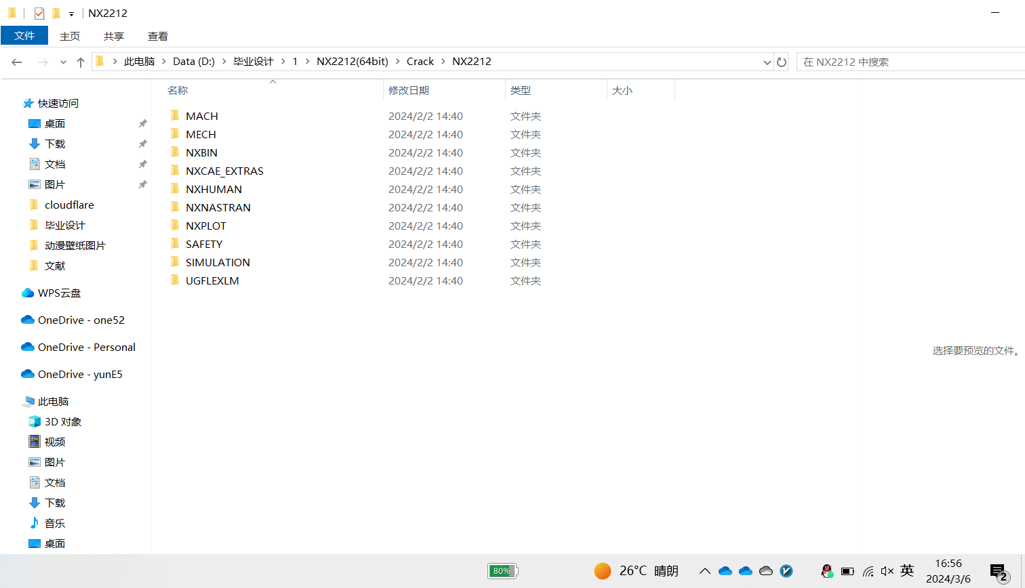Viewport: 1025px width, 588px height.
Task: Click the search box for NX2212
Action: [908, 62]
